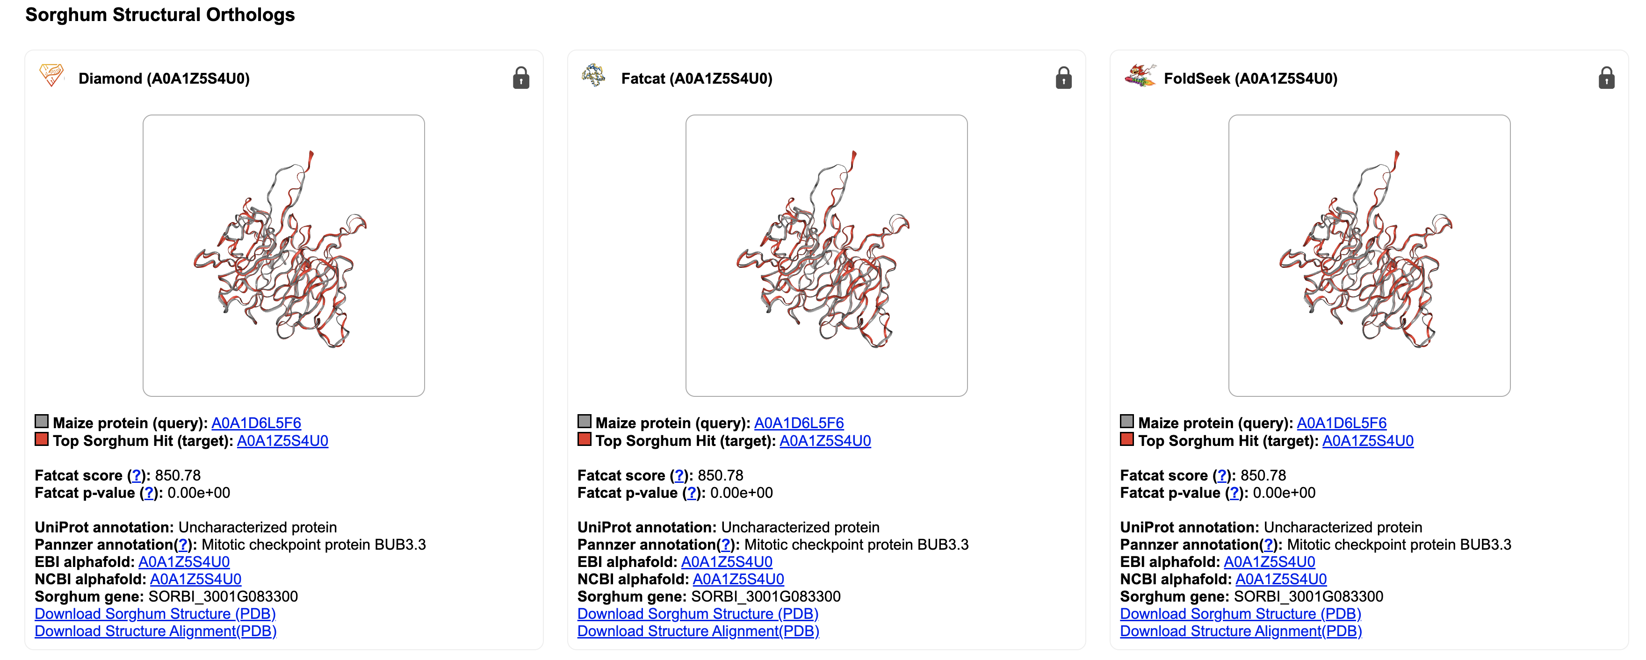Click red sorghum hit swatch in Fatcat card
This screenshot has width=1646, height=660.
pos(584,439)
